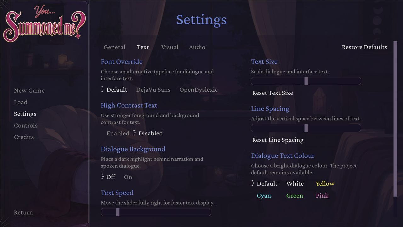Select Pink dialogue text colour
403x227 pixels.
click(322, 196)
